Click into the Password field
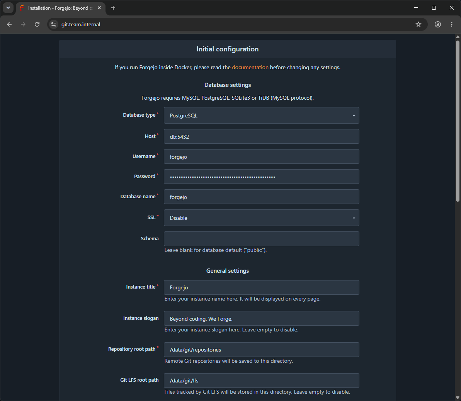461x401 pixels. 261,177
